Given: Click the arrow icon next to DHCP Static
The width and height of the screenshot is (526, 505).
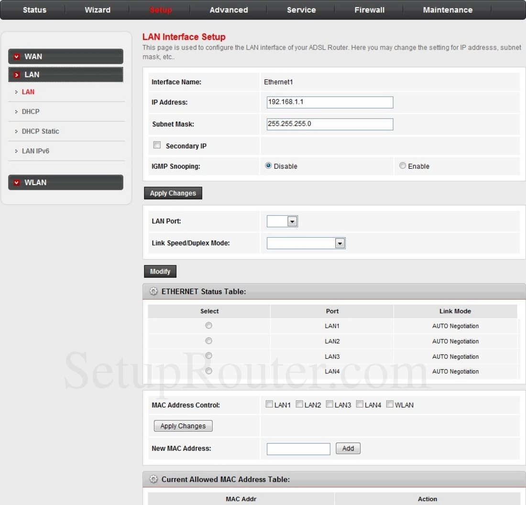Looking at the screenshot, I should click(15, 131).
